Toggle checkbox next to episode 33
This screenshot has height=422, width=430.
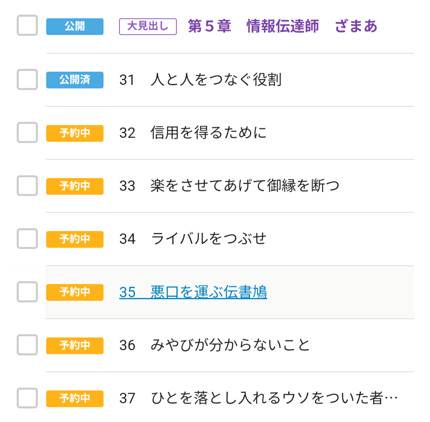(27, 186)
